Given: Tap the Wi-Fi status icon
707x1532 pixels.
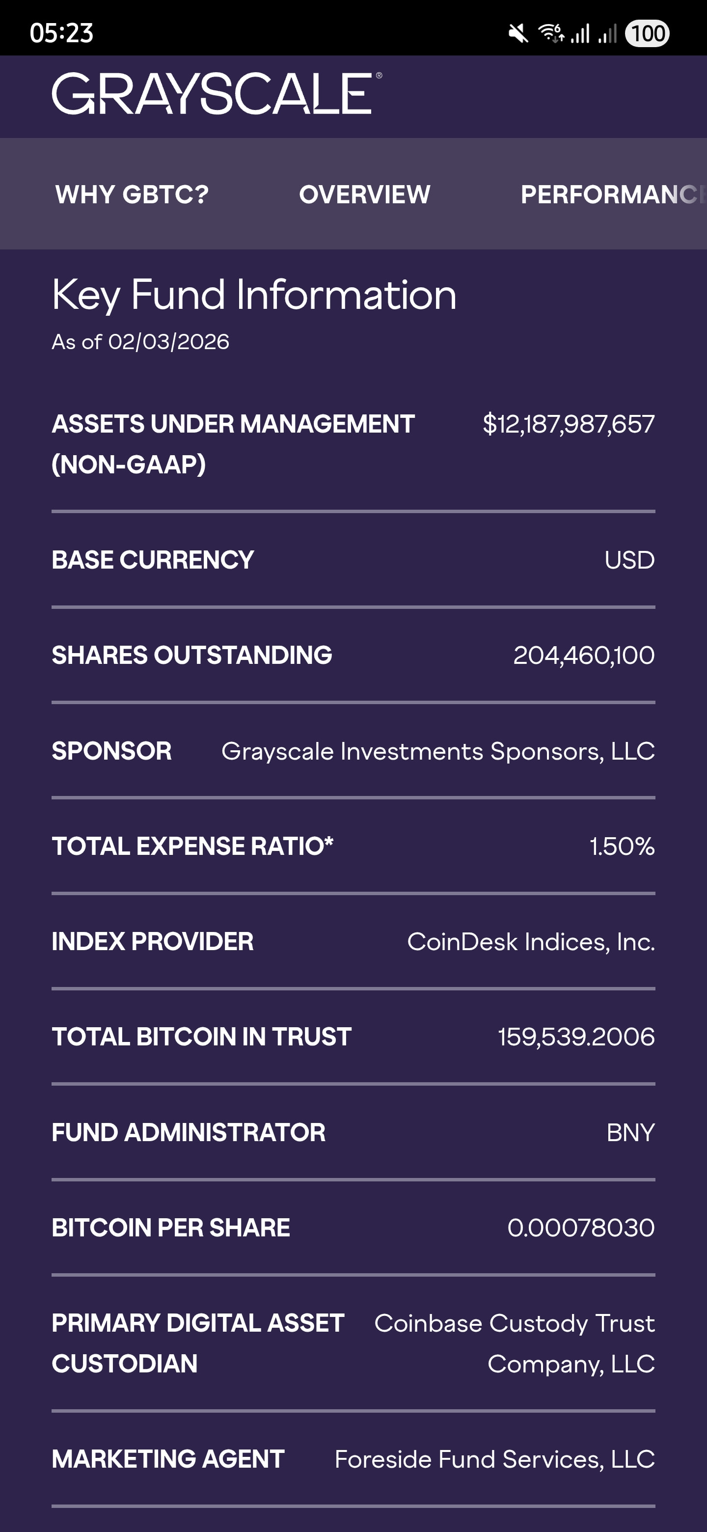Looking at the screenshot, I should 550,33.
